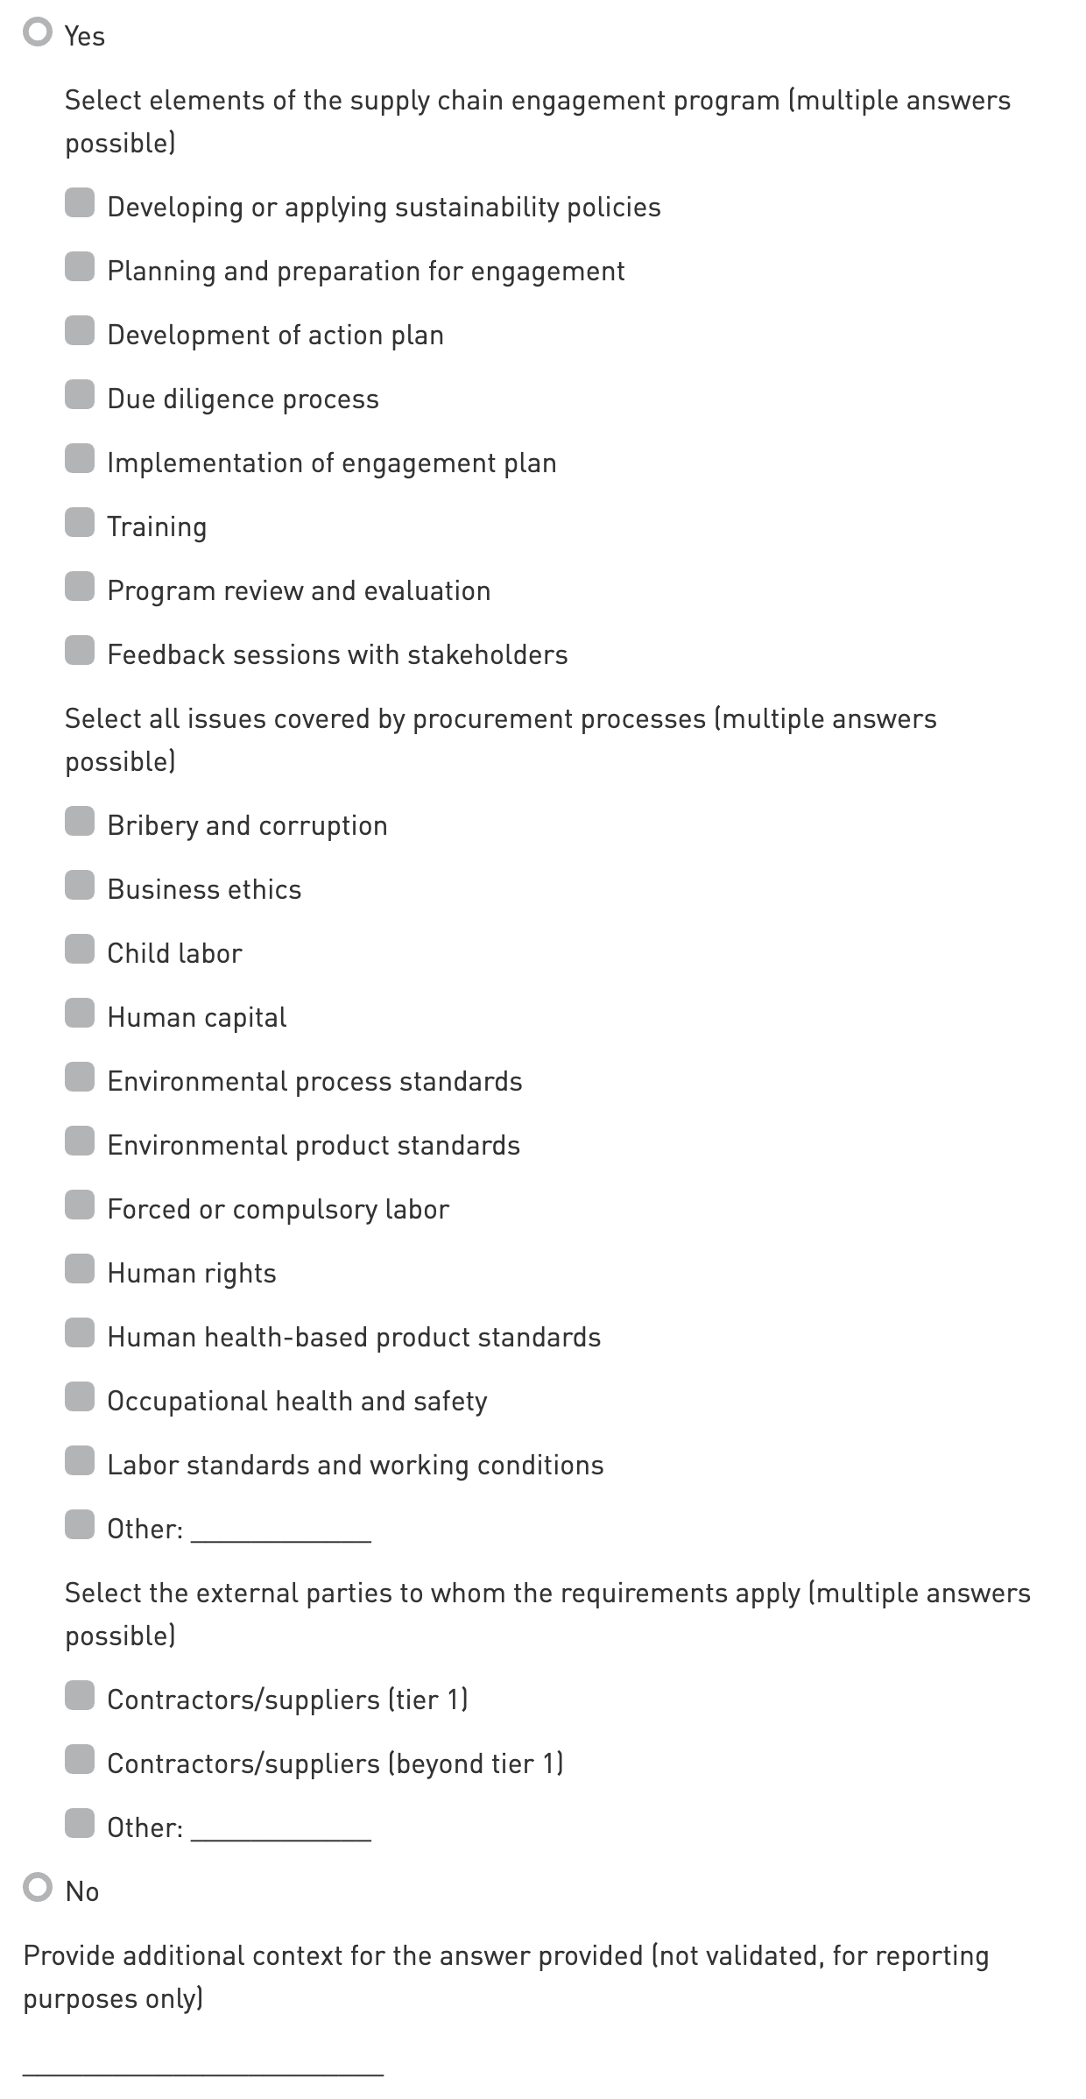The height and width of the screenshot is (2099, 1086).
Task: Tick Feedback sessions with stakeholders
Action: (80, 652)
